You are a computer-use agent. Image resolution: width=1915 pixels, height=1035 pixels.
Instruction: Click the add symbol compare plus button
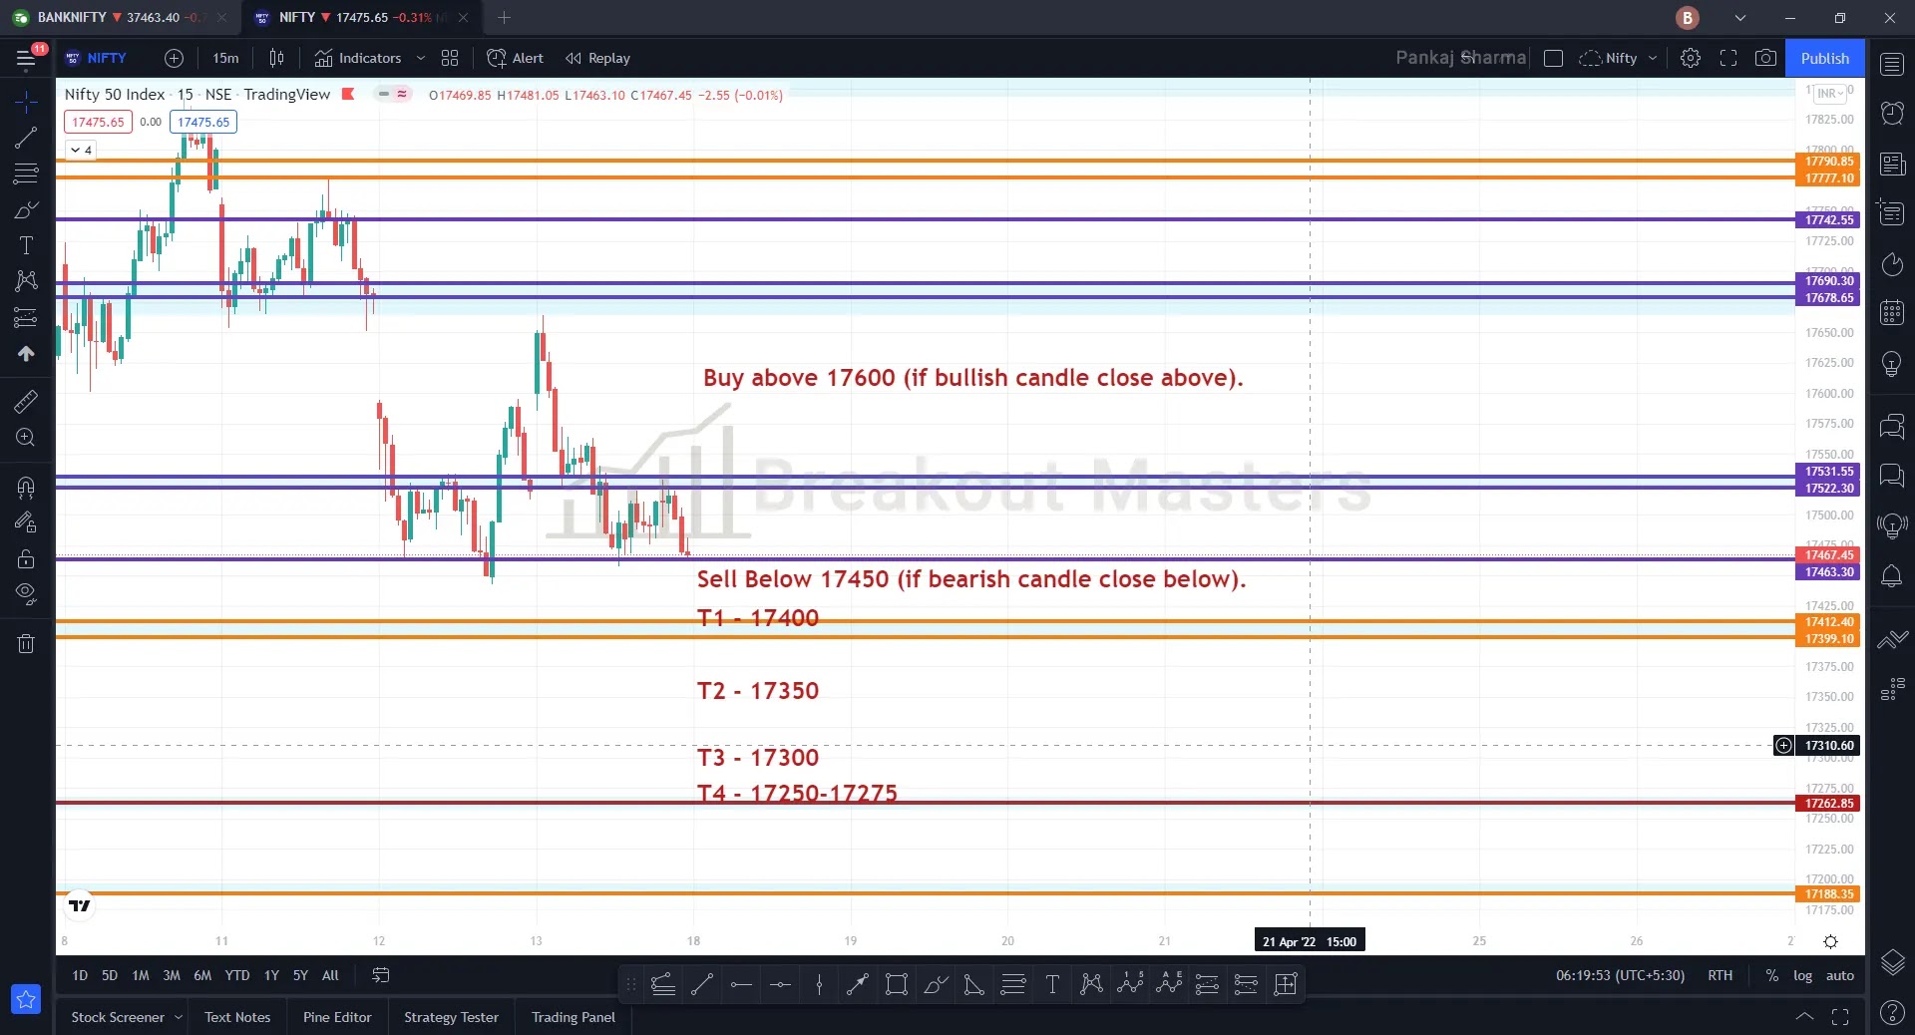tap(174, 59)
